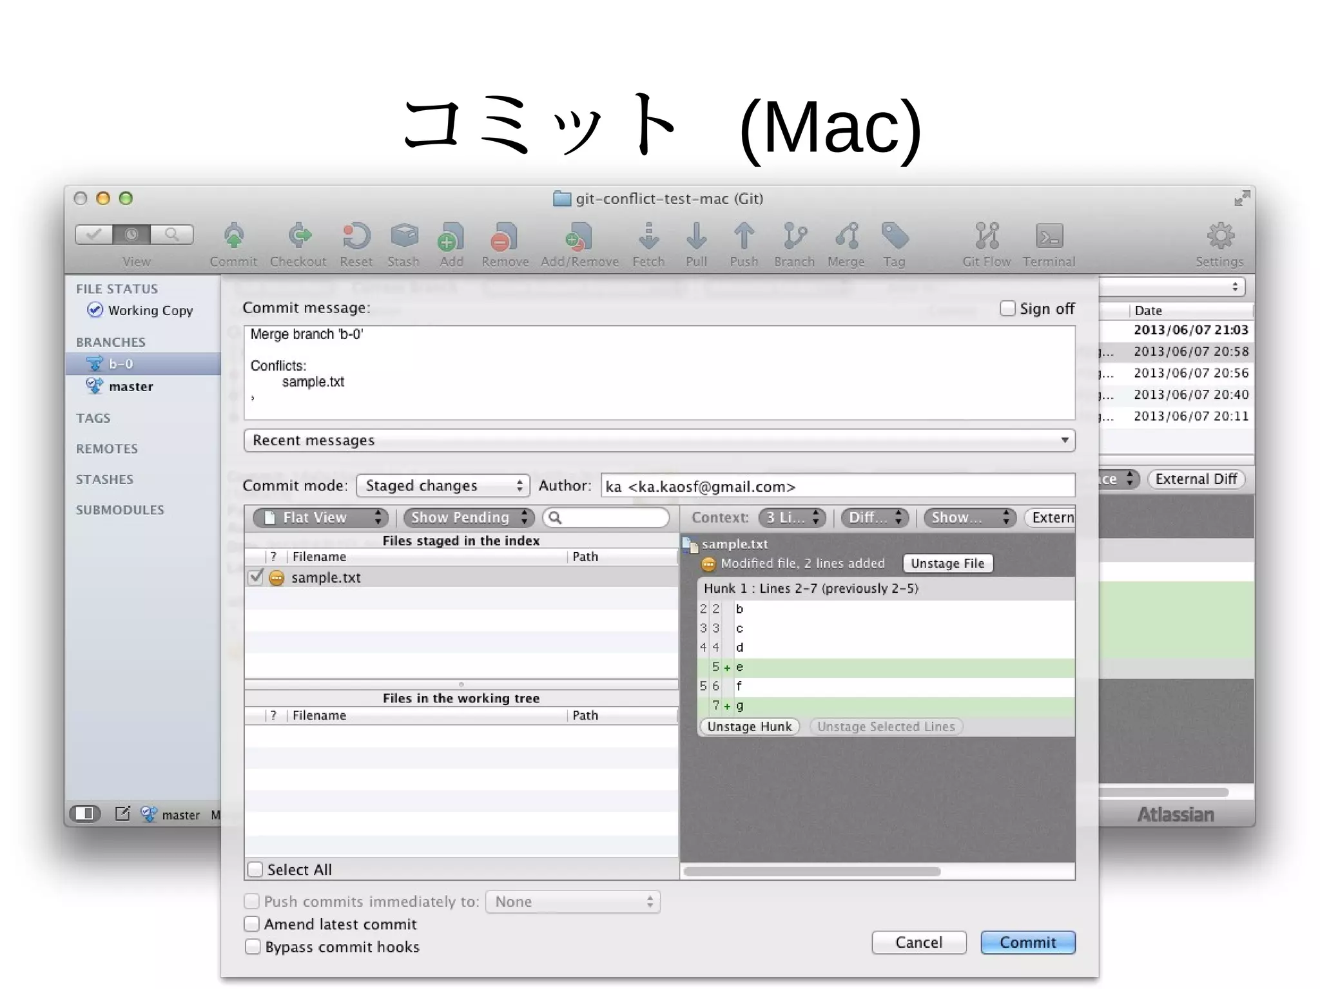Click the blue Commit button
This screenshot has height=989, width=1320.
(x=1028, y=943)
